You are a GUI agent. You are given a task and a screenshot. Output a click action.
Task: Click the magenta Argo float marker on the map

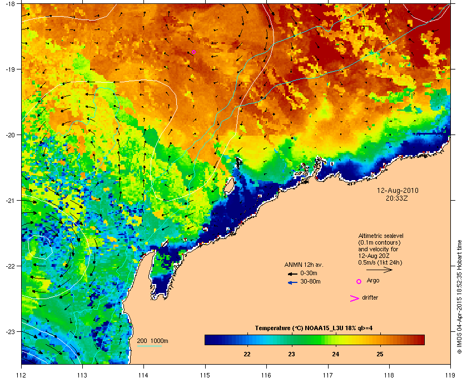tap(193, 52)
